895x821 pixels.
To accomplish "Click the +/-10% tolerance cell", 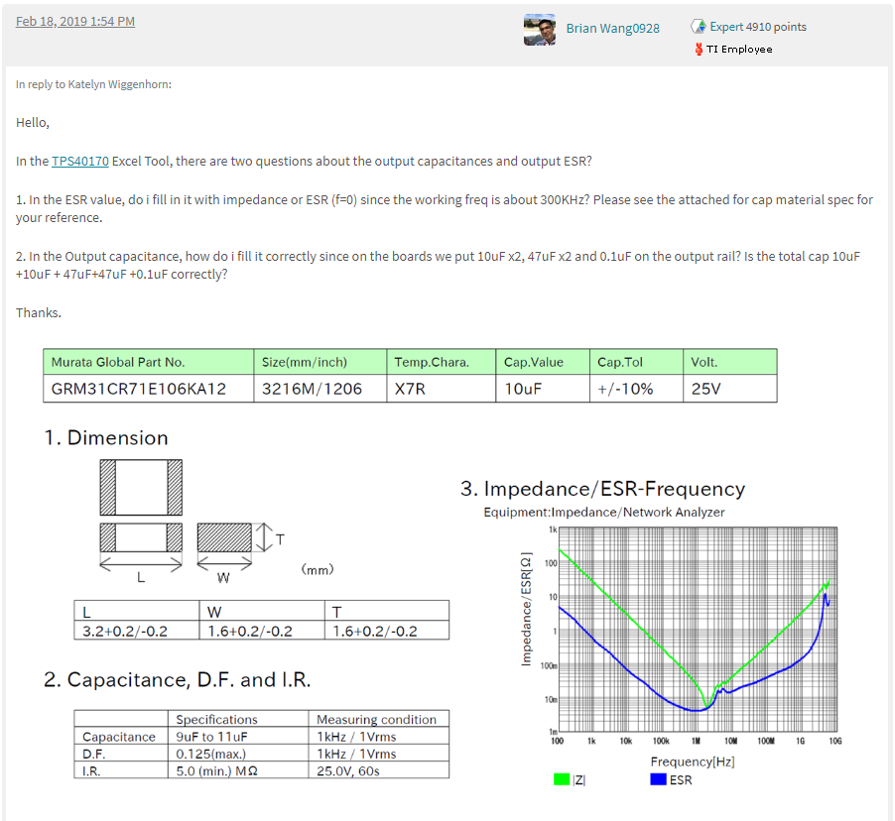I will pos(636,389).
